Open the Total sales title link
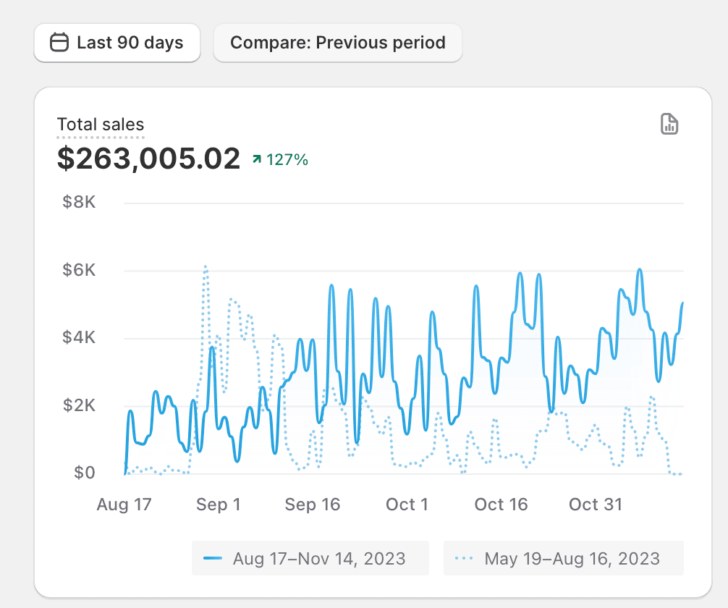The height and width of the screenshot is (608, 728). [x=101, y=124]
